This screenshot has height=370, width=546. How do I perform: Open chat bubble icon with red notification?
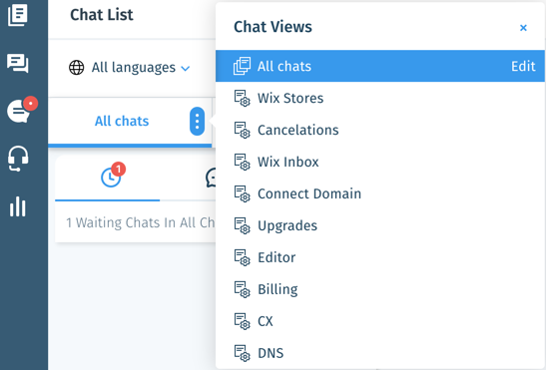coord(20,111)
